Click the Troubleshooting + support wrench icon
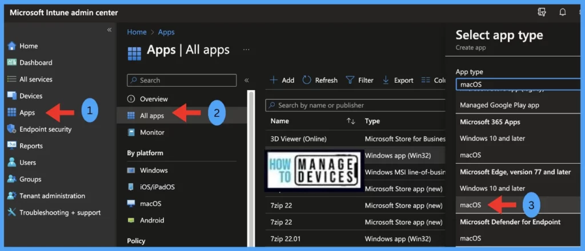Image resolution: width=585 pixels, height=251 pixels. pyautogui.click(x=12, y=212)
